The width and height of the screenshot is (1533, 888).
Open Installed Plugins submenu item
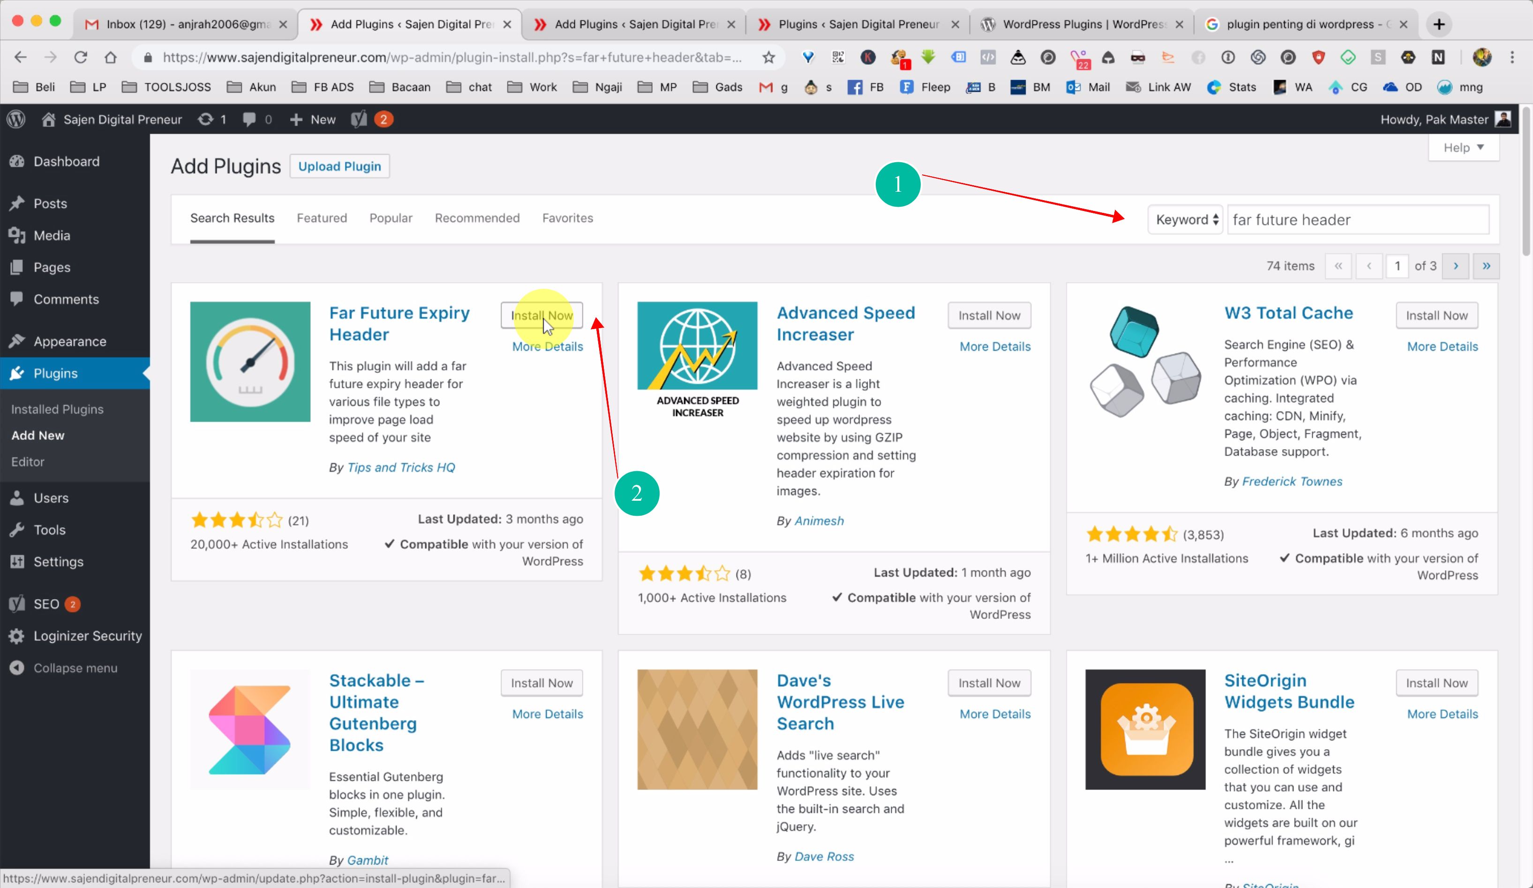click(x=57, y=409)
